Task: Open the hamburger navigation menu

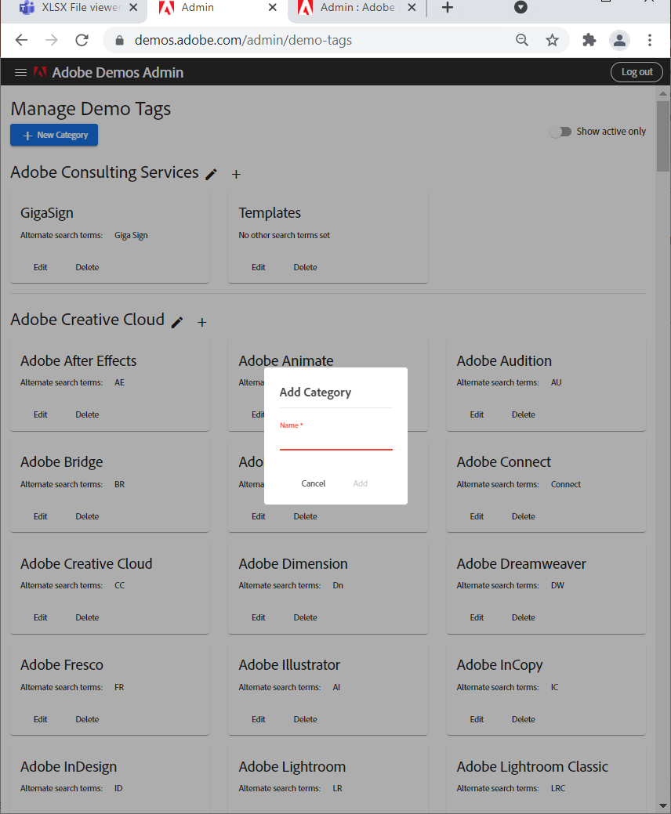Action: pos(21,72)
